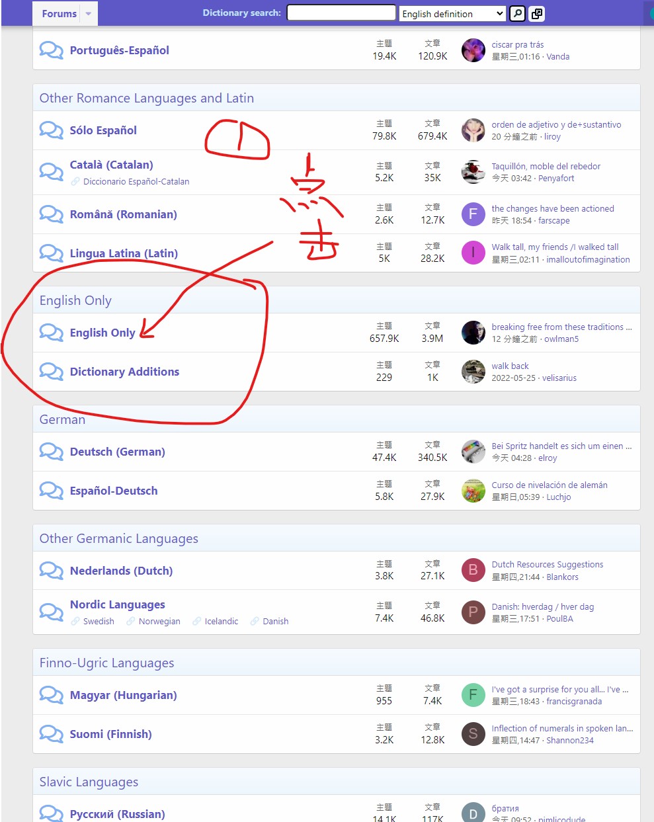
Task: Open Español-Deutsch forum
Action: click(x=114, y=491)
